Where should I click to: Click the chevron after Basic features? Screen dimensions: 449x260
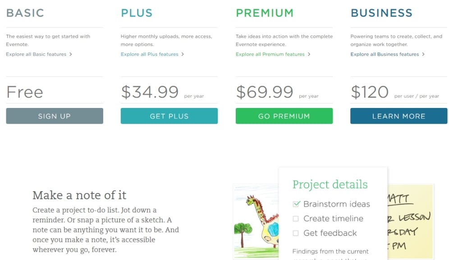[x=71, y=54]
